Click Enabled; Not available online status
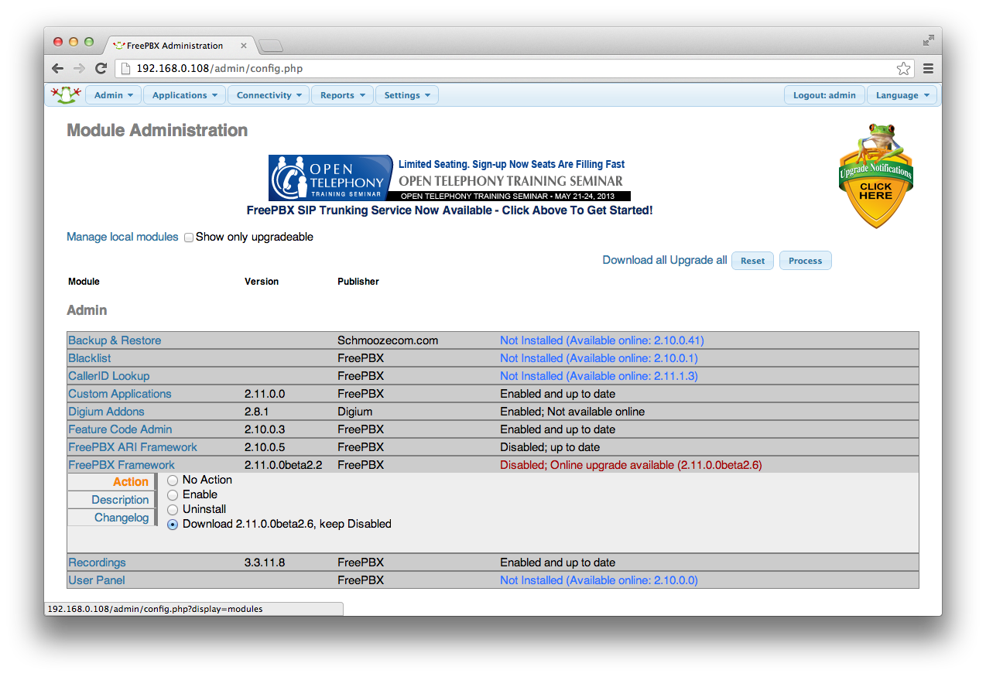The image size is (986, 677). [573, 412]
